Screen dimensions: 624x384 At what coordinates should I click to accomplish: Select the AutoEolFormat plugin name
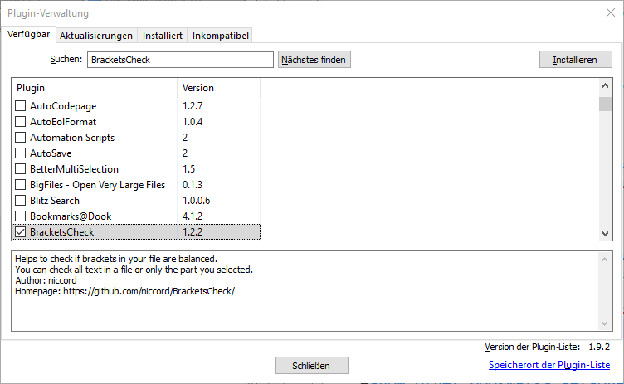coord(63,122)
